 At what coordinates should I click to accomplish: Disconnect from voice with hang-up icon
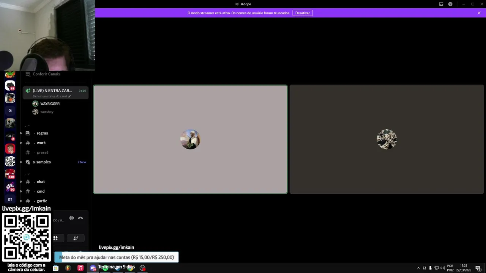80,218
